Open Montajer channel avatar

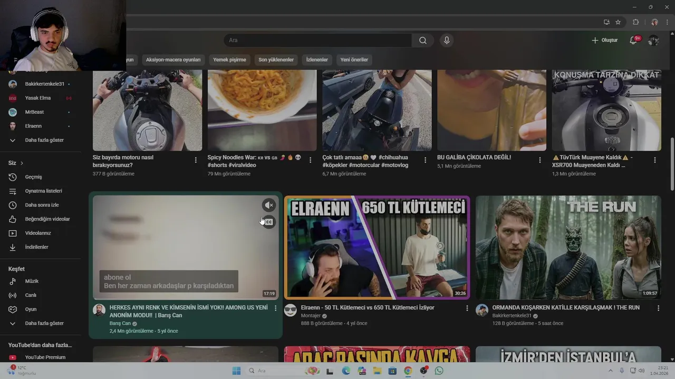click(291, 310)
